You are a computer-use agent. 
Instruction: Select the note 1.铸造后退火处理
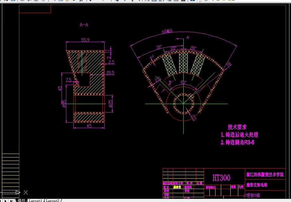click(x=239, y=135)
